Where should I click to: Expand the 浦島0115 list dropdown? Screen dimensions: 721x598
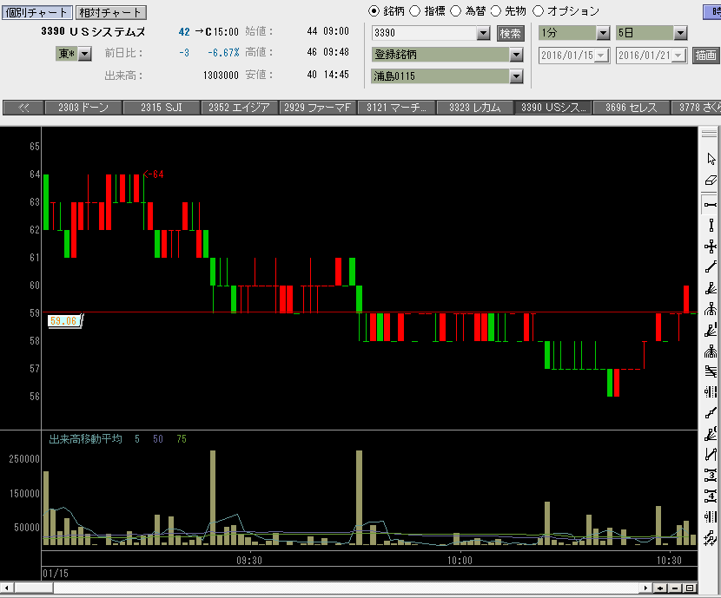pyautogui.click(x=516, y=76)
